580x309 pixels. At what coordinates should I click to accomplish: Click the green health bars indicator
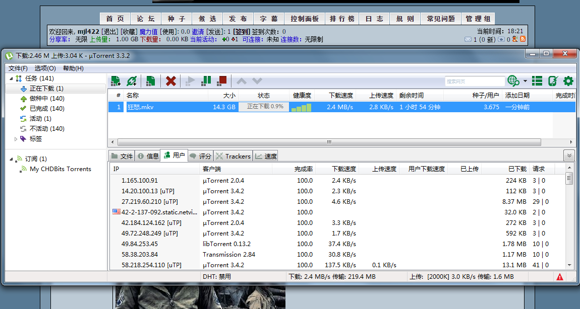click(301, 107)
